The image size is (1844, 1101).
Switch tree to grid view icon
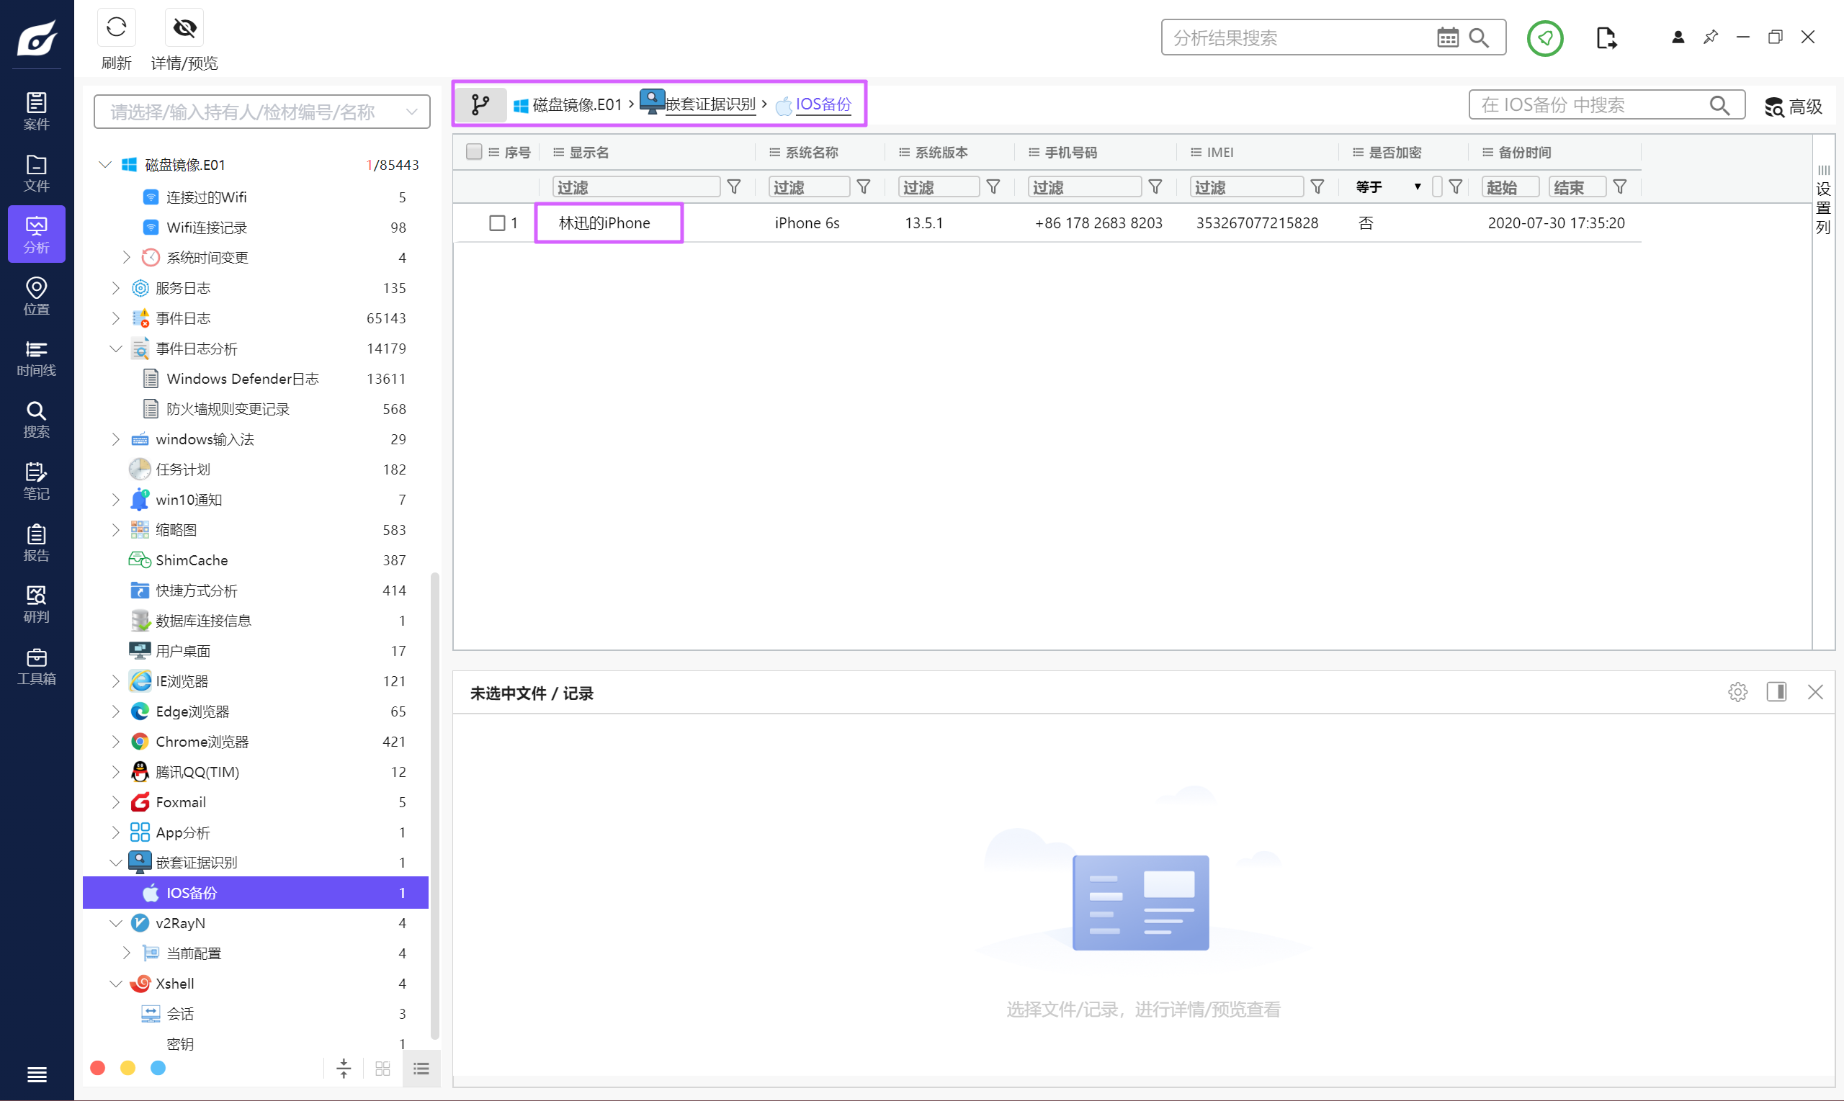[x=383, y=1069]
